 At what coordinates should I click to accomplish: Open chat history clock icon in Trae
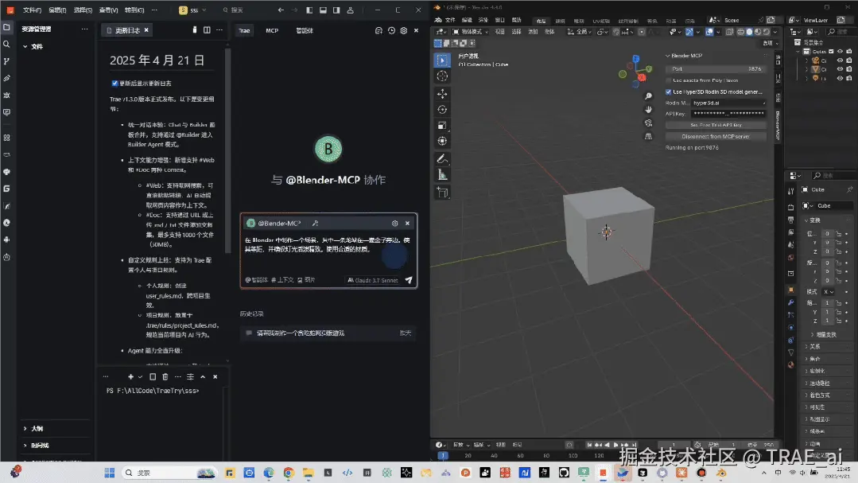pos(391,31)
